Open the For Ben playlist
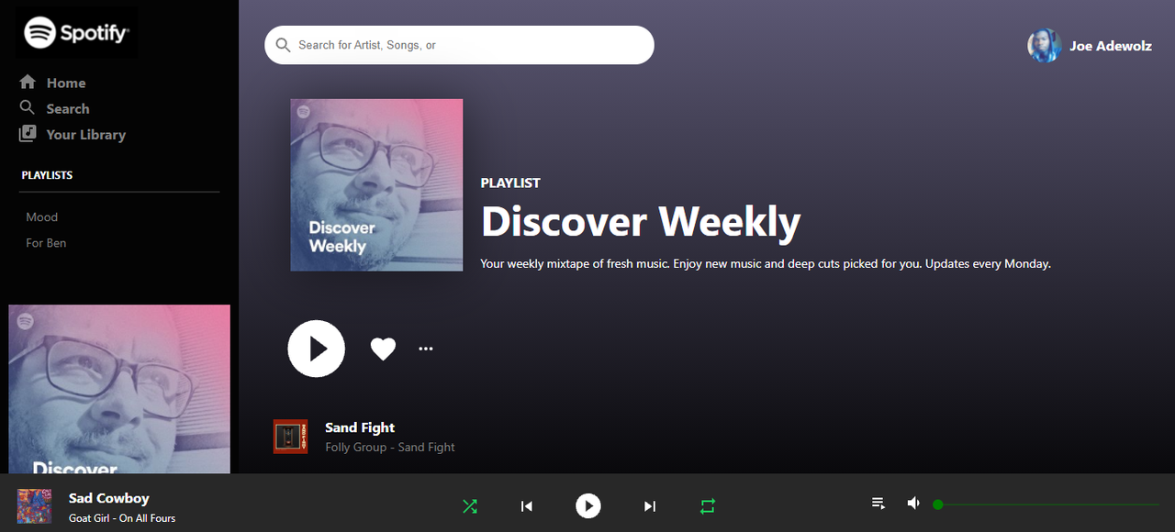1175x532 pixels. tap(46, 243)
